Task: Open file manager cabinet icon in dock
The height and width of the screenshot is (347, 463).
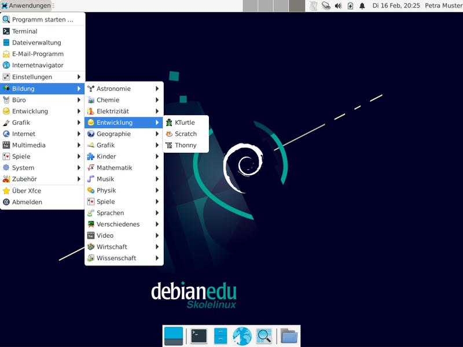Action: (221, 336)
